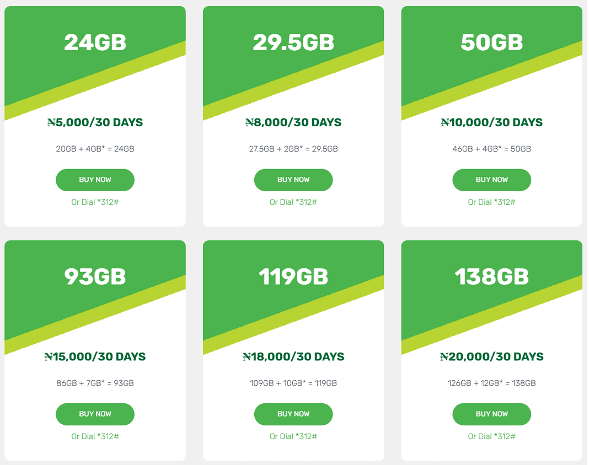Viewport: 589px width, 465px height.
Task: Click Buy Now for the 29.5GB plan
Action: pos(293,180)
